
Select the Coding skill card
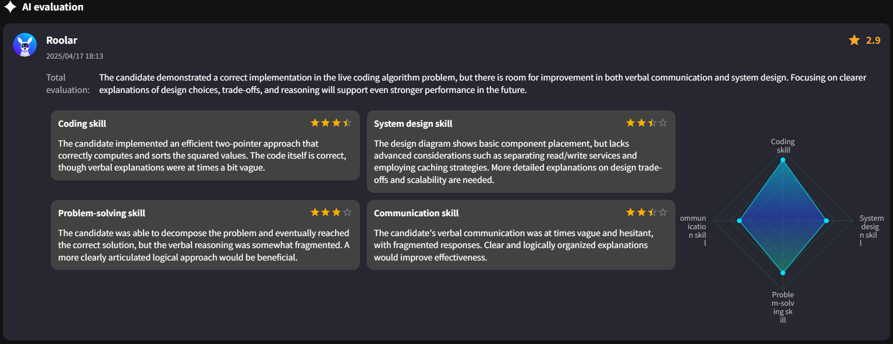tap(205, 145)
